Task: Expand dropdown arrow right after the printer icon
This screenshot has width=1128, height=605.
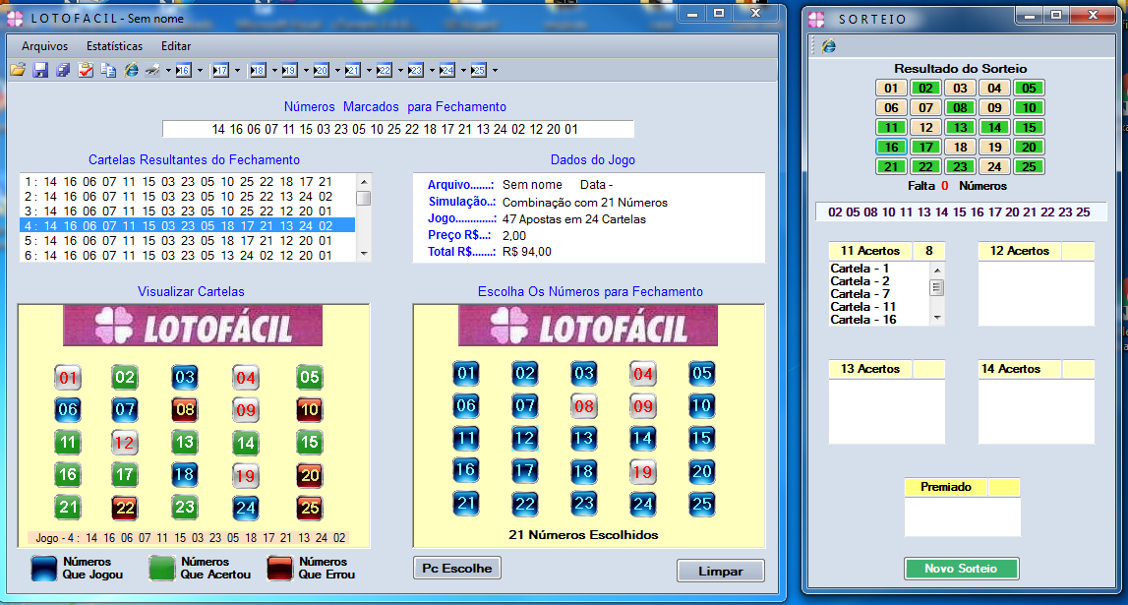Action: (168, 71)
